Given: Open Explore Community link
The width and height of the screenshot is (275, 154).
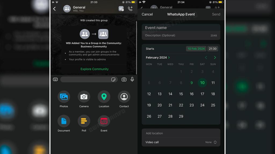Looking at the screenshot, I should [95, 69].
